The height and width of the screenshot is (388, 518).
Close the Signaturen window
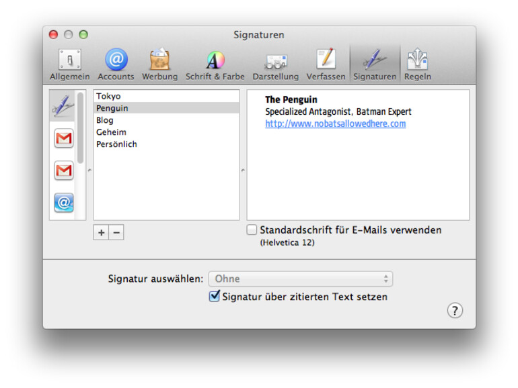[x=54, y=35]
